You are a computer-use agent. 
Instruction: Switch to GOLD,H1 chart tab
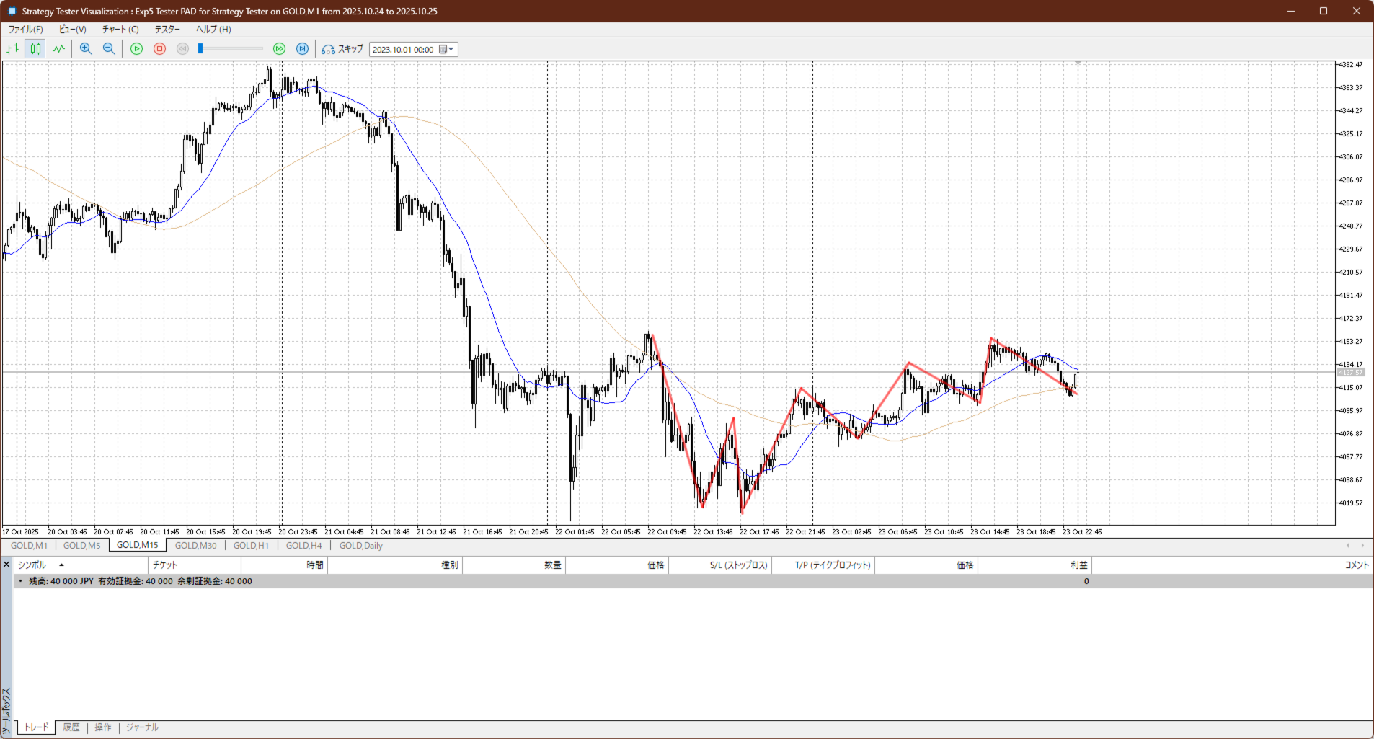click(251, 546)
